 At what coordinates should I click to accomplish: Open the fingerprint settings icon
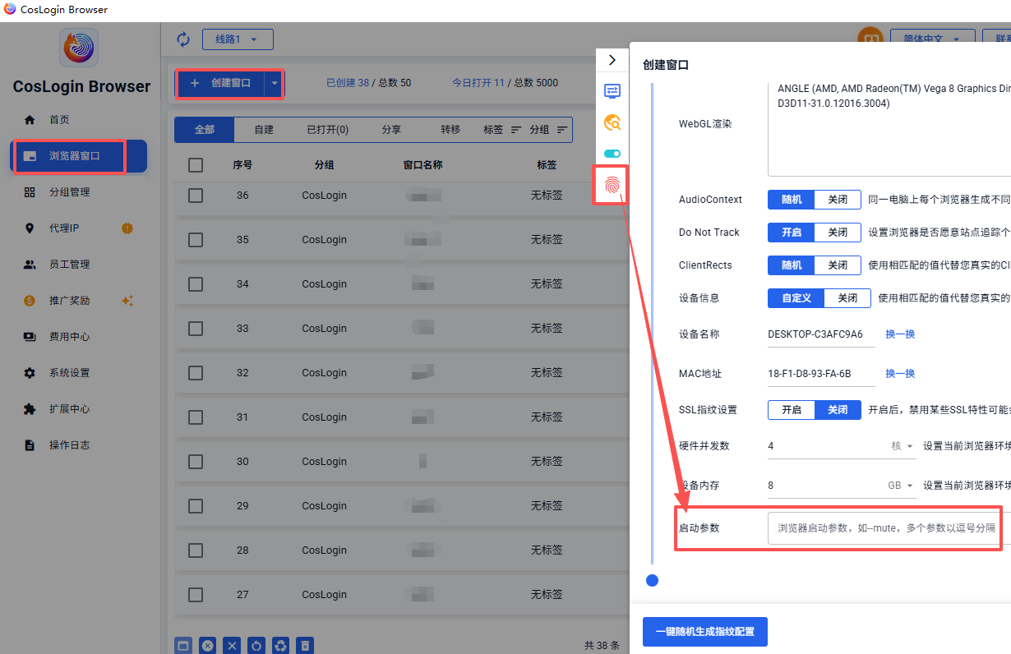point(612,186)
